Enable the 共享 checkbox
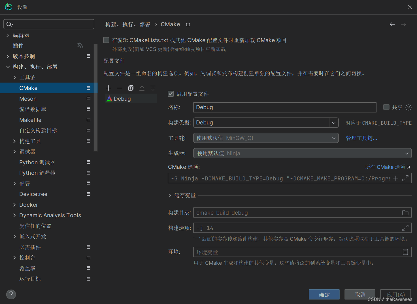This screenshot has height=304, width=417. (386, 107)
